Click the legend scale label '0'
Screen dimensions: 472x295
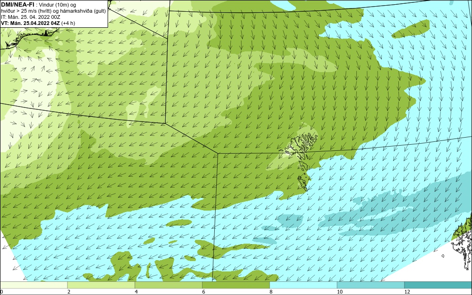point(1,292)
